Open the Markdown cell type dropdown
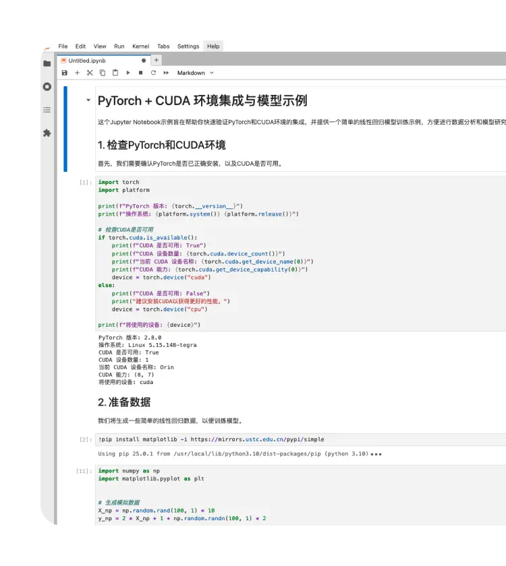The image size is (506, 566). point(195,73)
